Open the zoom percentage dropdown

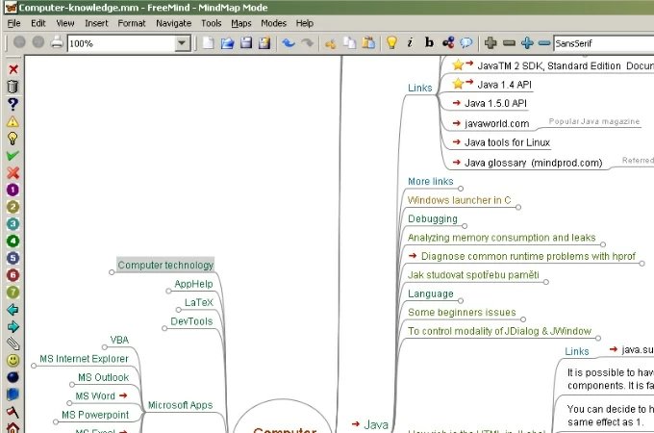tap(182, 43)
